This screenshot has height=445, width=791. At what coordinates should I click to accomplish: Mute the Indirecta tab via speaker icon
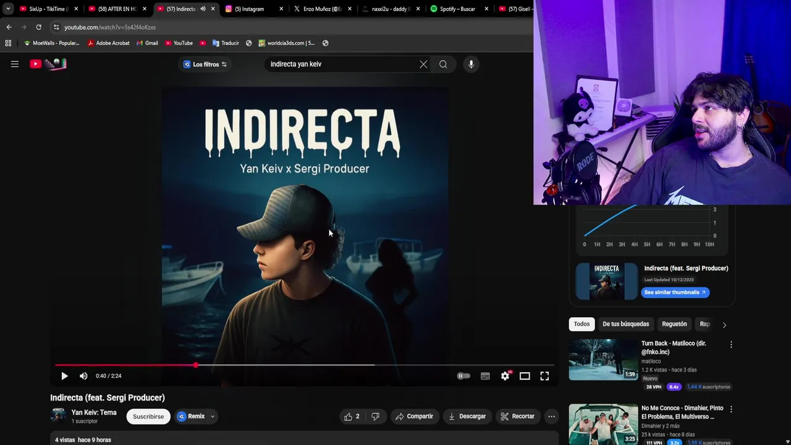(x=203, y=9)
